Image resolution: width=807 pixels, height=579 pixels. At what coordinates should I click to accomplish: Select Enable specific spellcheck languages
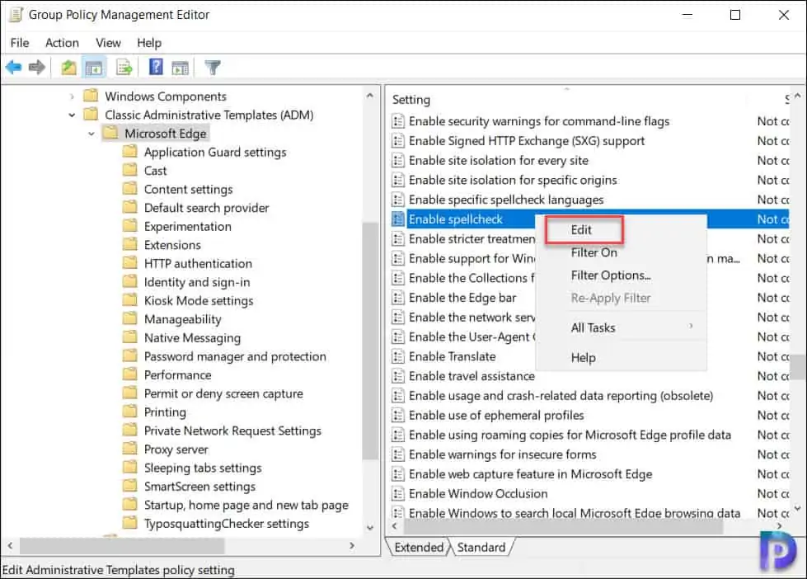506,200
